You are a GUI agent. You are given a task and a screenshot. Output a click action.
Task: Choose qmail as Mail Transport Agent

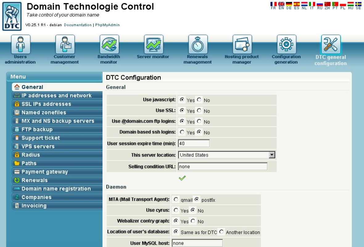[176, 200]
